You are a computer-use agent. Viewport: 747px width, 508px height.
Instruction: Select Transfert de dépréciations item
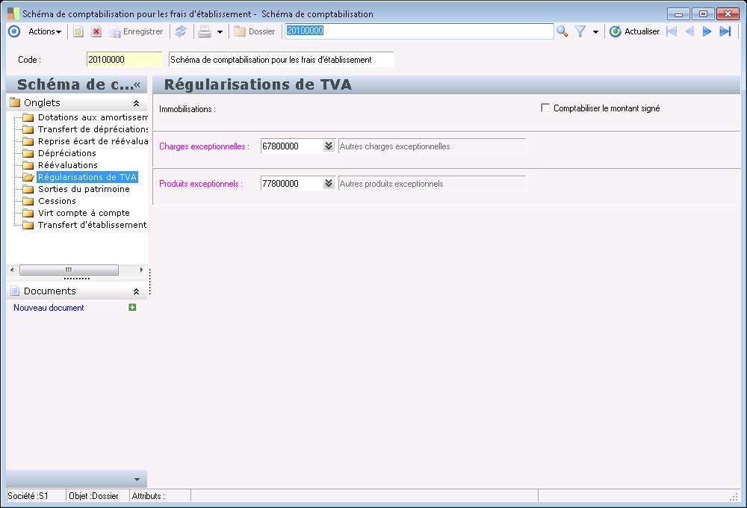(93, 129)
